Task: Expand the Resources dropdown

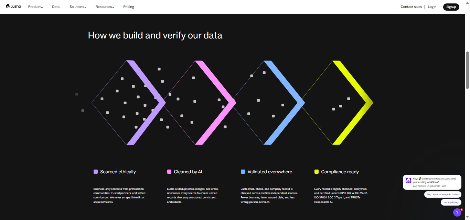Action: [104, 7]
